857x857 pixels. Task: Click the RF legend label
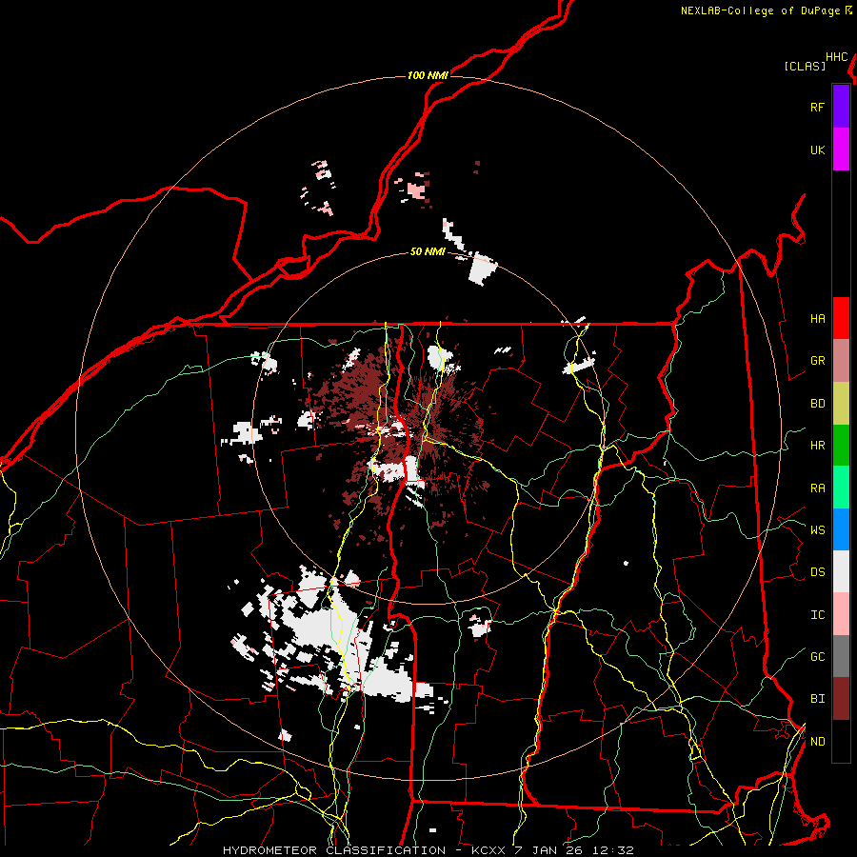coord(817,107)
